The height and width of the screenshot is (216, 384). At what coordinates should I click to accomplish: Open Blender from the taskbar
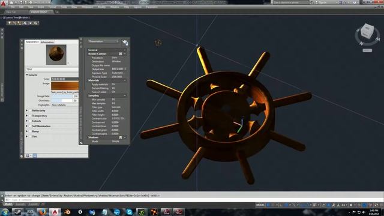(67, 212)
